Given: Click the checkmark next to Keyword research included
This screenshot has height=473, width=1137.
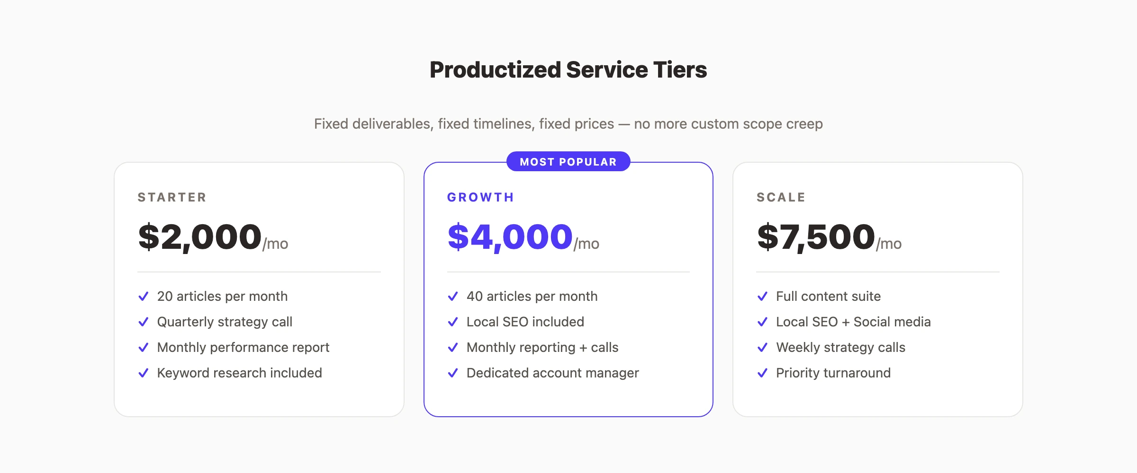Looking at the screenshot, I should click(x=144, y=373).
